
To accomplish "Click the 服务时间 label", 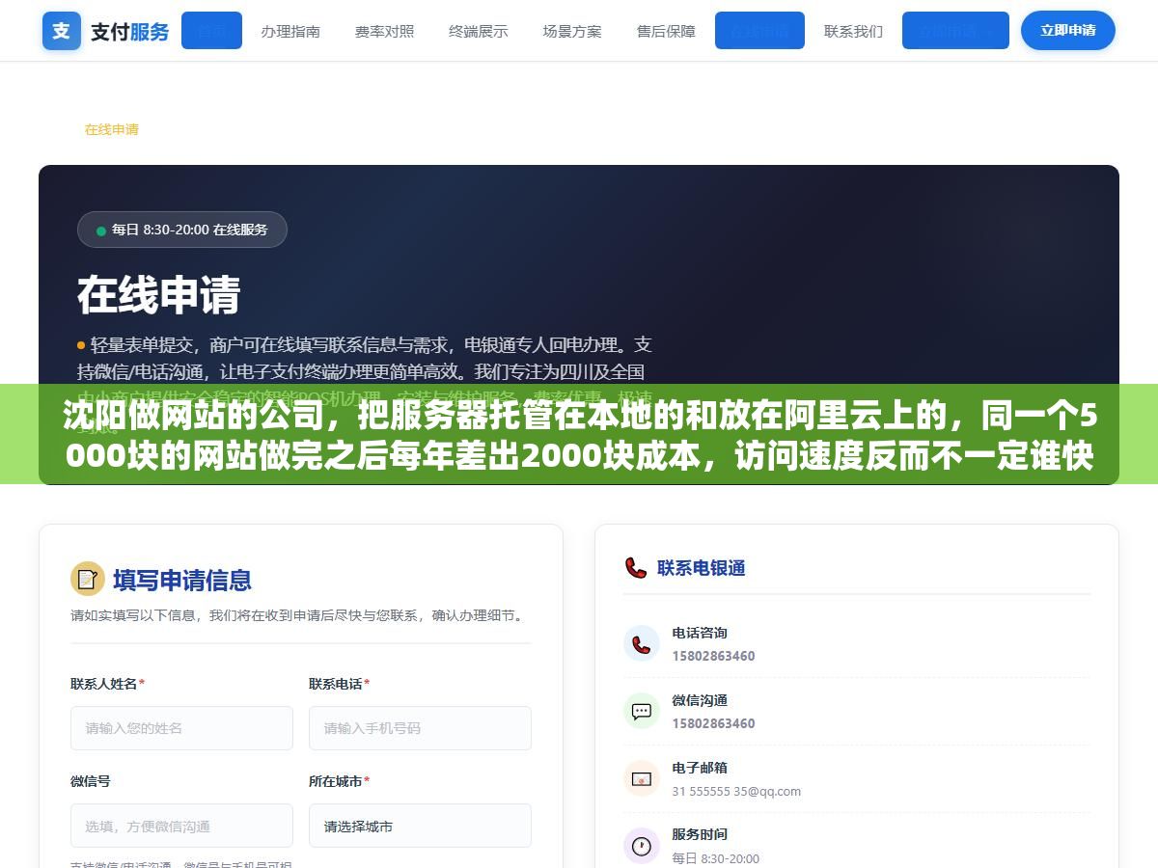I will pos(700,834).
